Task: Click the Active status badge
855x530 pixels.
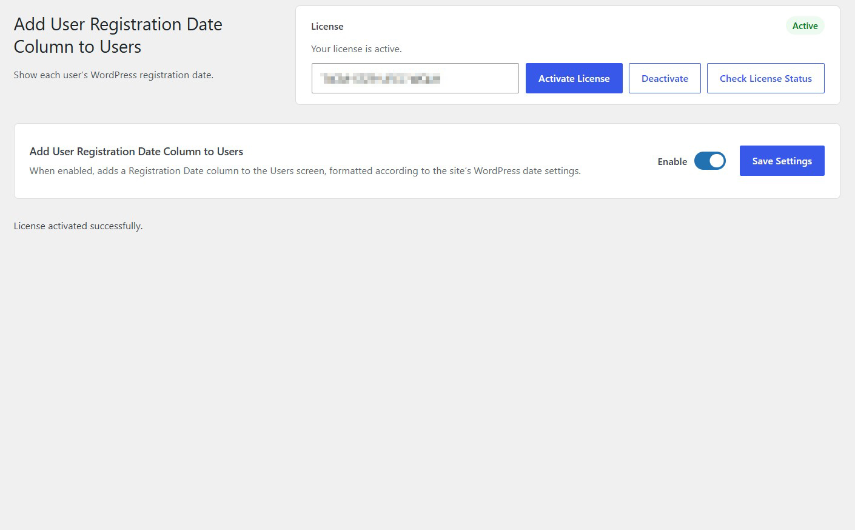Action: 805,25
